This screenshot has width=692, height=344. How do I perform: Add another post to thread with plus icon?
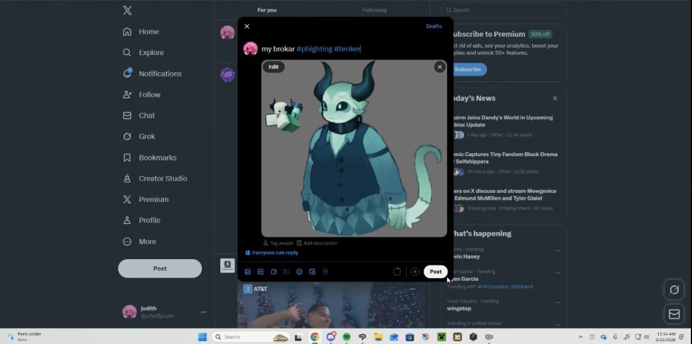tap(415, 272)
